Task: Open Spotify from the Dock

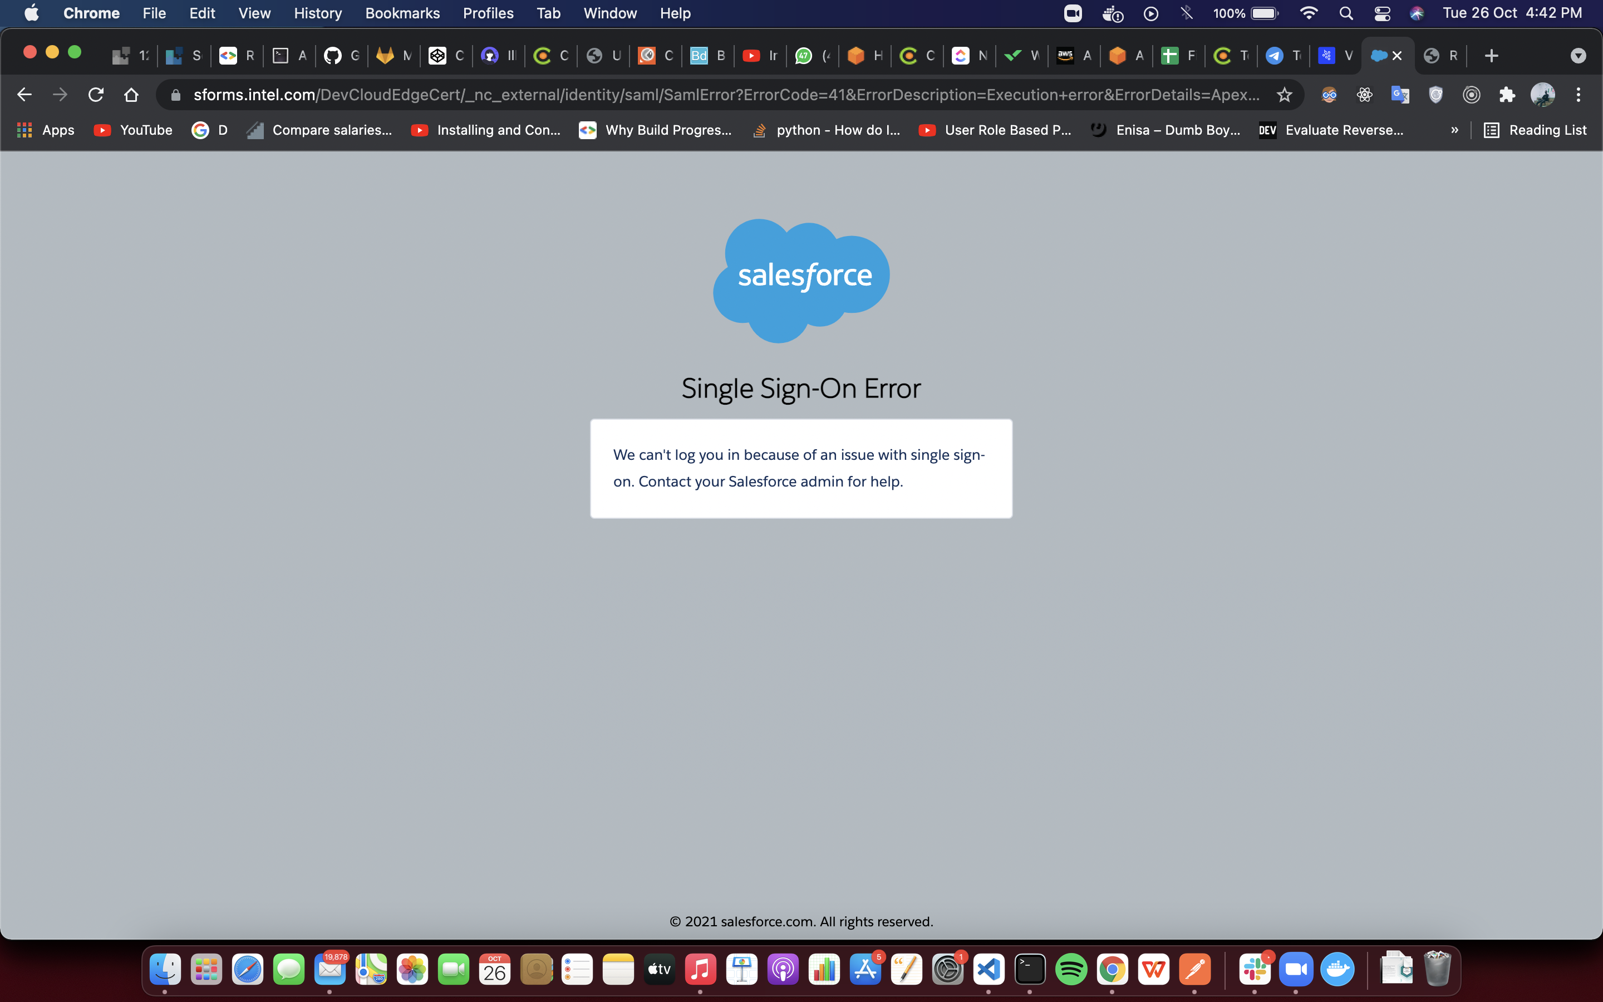Action: (x=1072, y=969)
